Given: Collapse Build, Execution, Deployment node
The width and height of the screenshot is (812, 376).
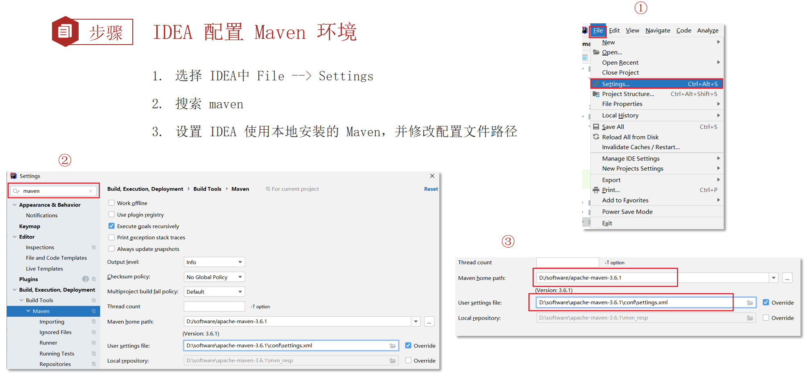Looking at the screenshot, I should [15, 290].
